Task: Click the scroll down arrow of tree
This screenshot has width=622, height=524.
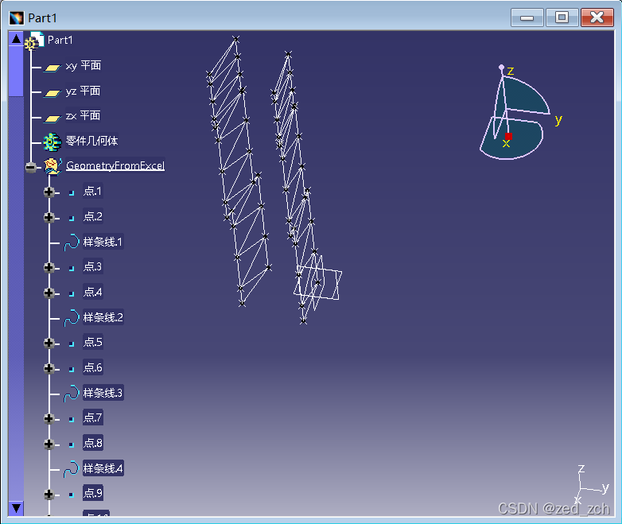Action: pyautogui.click(x=16, y=507)
